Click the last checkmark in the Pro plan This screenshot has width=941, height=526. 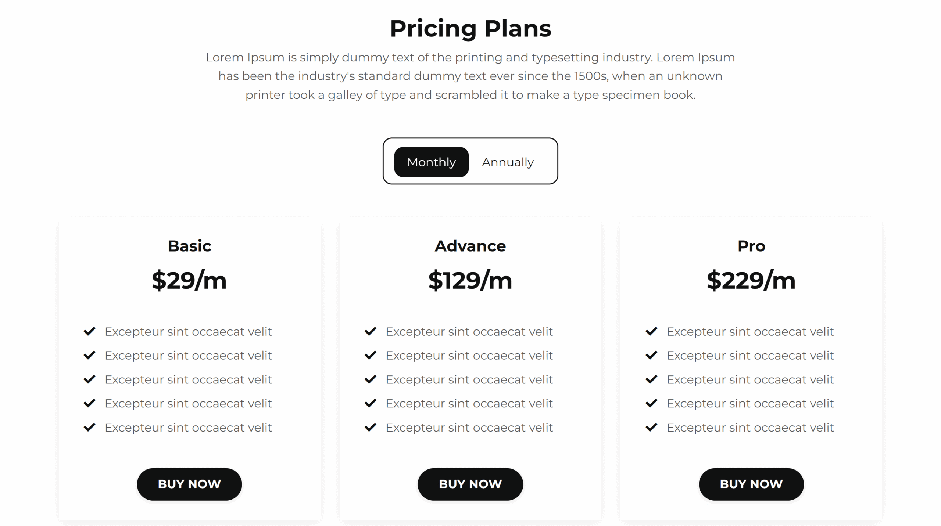651,427
